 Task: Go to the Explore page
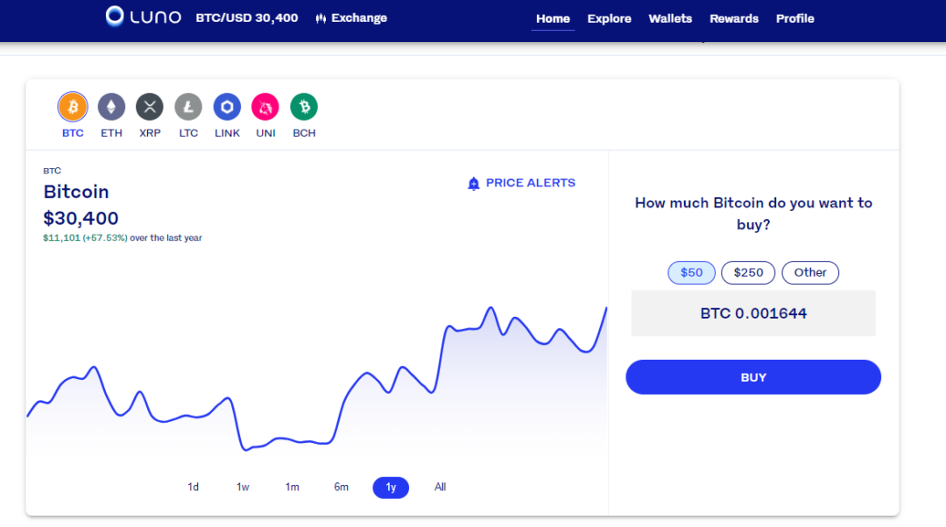[609, 18]
